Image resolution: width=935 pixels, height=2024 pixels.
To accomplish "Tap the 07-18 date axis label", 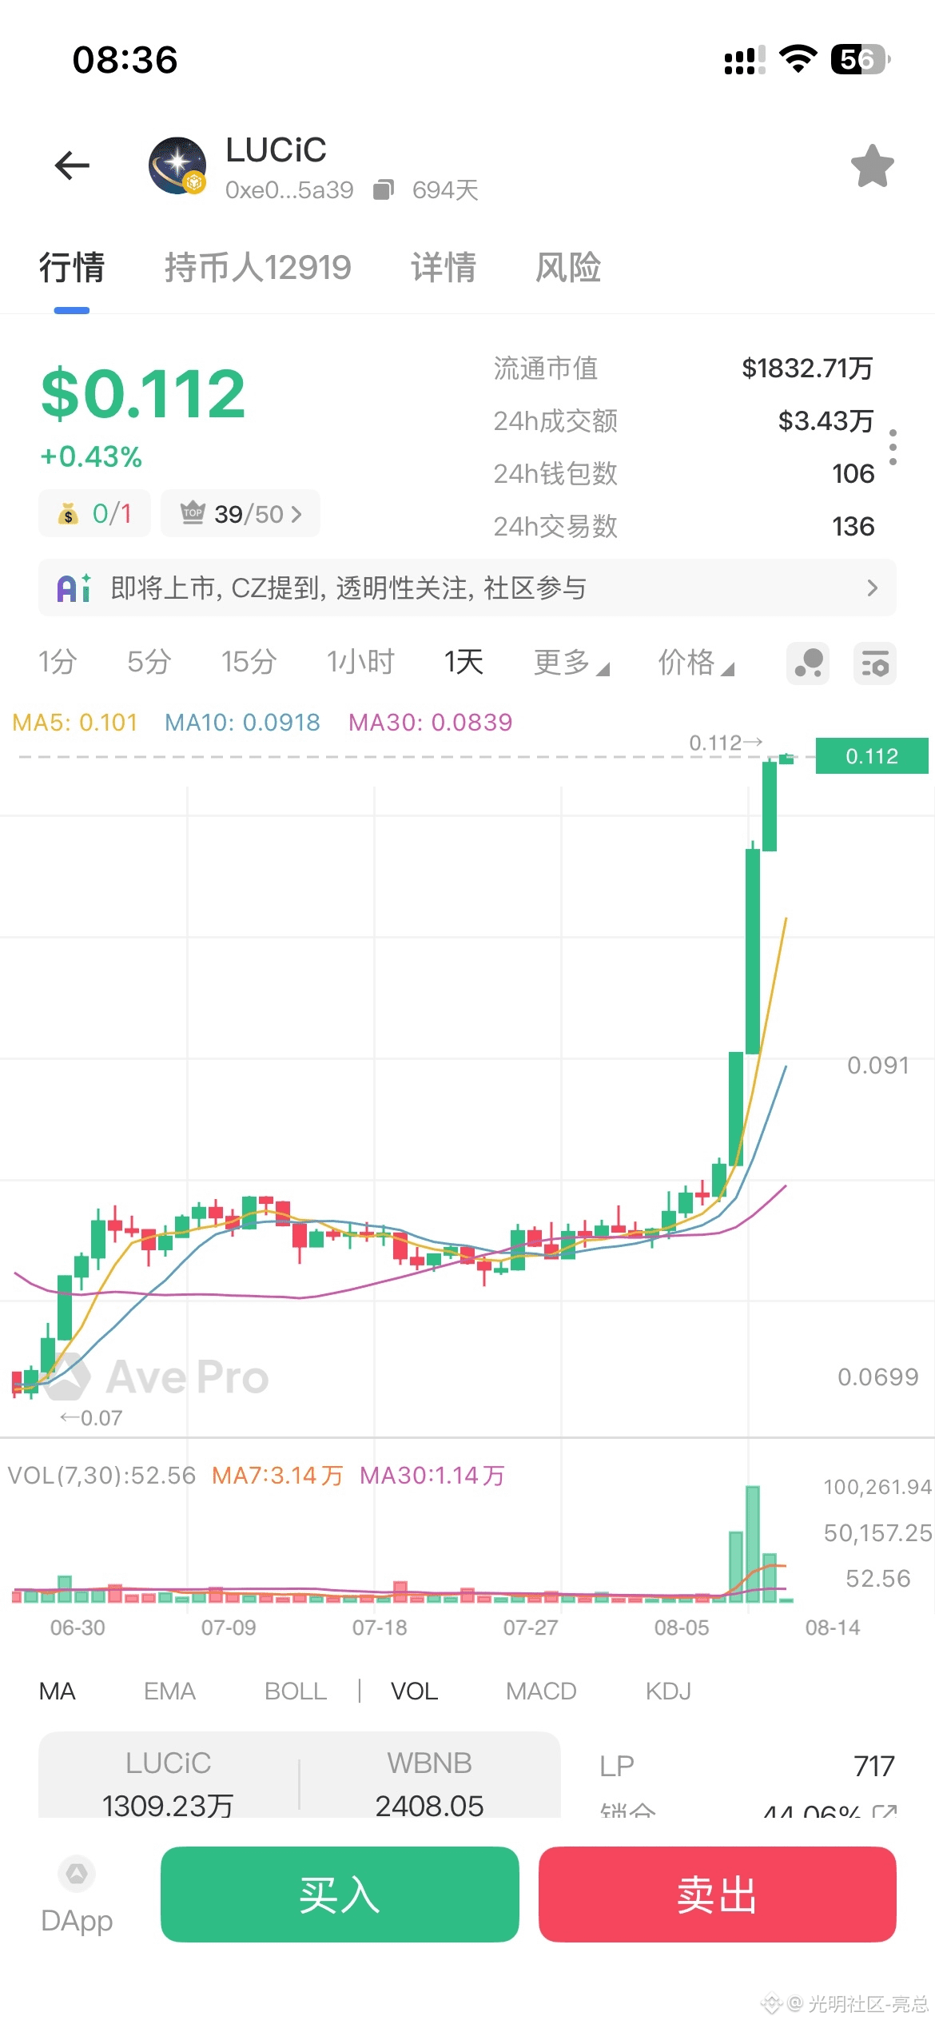I will tap(380, 1628).
